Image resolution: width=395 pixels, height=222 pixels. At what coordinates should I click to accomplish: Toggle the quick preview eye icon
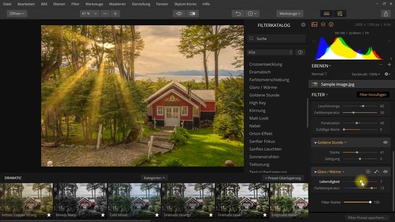179,14
